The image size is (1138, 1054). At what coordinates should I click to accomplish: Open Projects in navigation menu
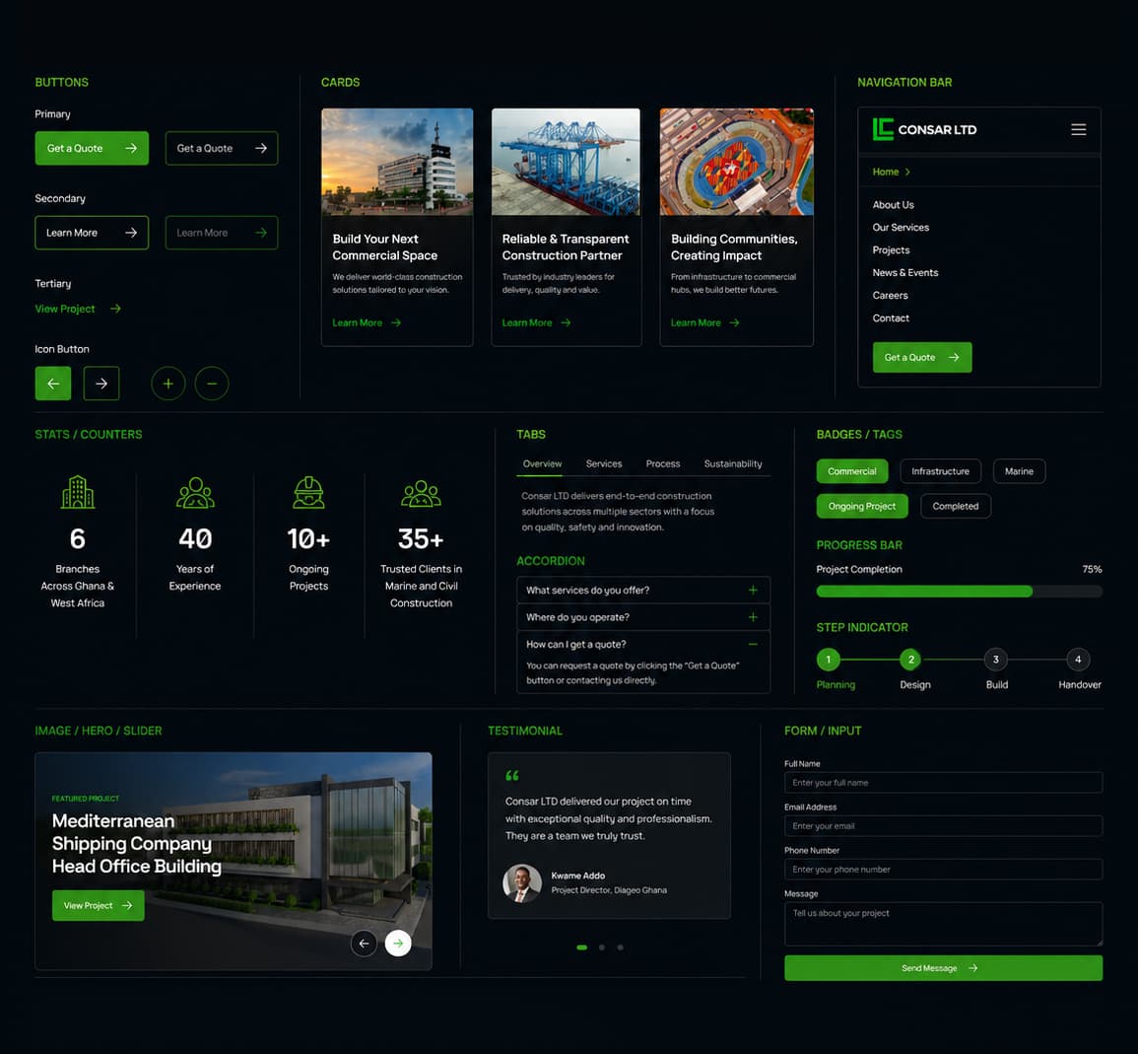[x=891, y=249]
